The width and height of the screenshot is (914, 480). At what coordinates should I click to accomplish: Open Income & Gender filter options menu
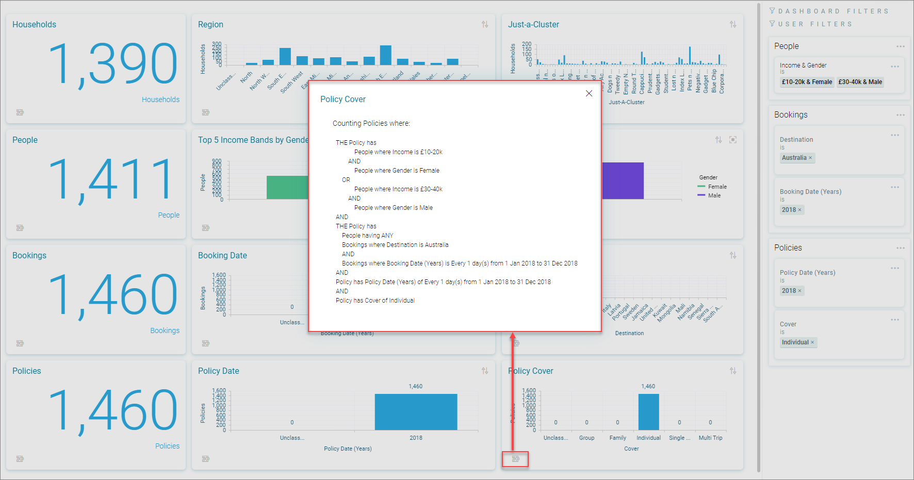895,67
